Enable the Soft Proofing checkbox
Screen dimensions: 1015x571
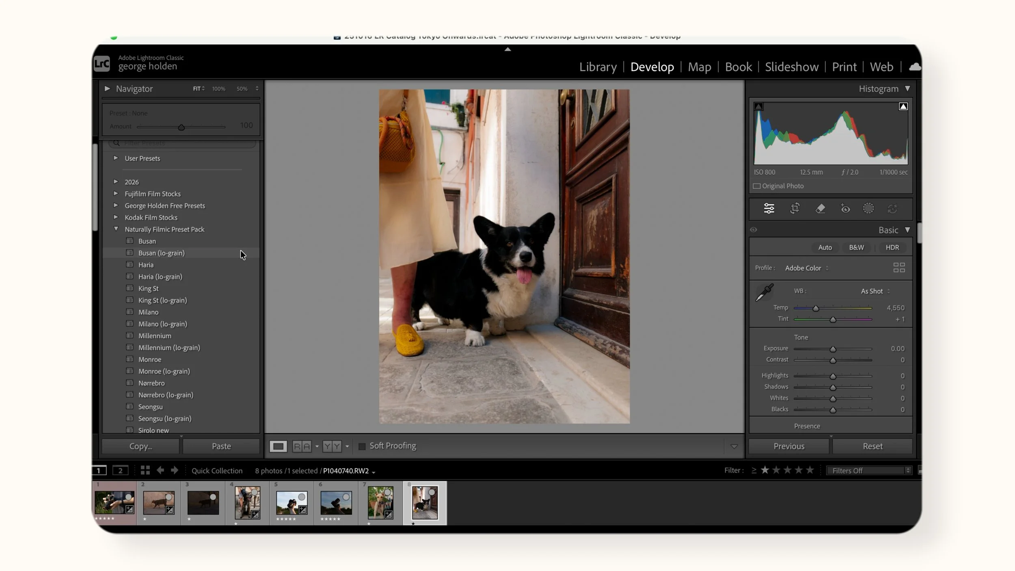click(x=362, y=446)
